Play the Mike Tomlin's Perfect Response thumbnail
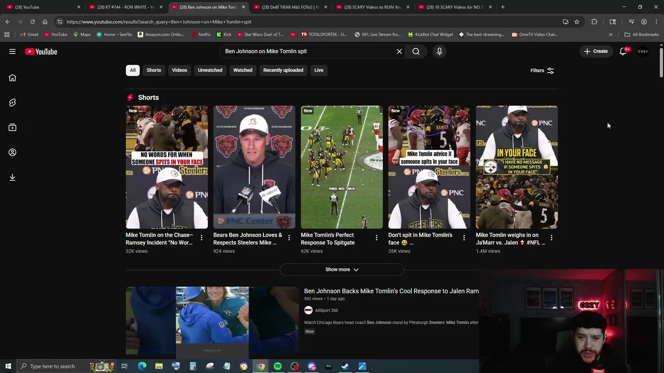Image resolution: width=664 pixels, height=373 pixels. click(342, 167)
